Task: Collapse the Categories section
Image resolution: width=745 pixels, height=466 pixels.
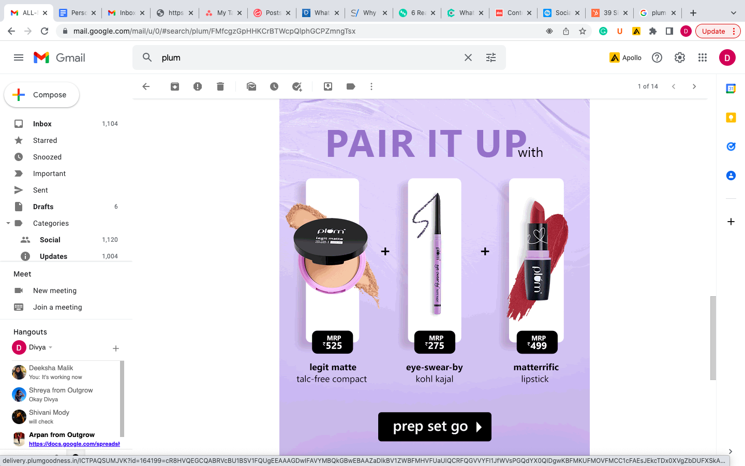Action: tap(8, 223)
